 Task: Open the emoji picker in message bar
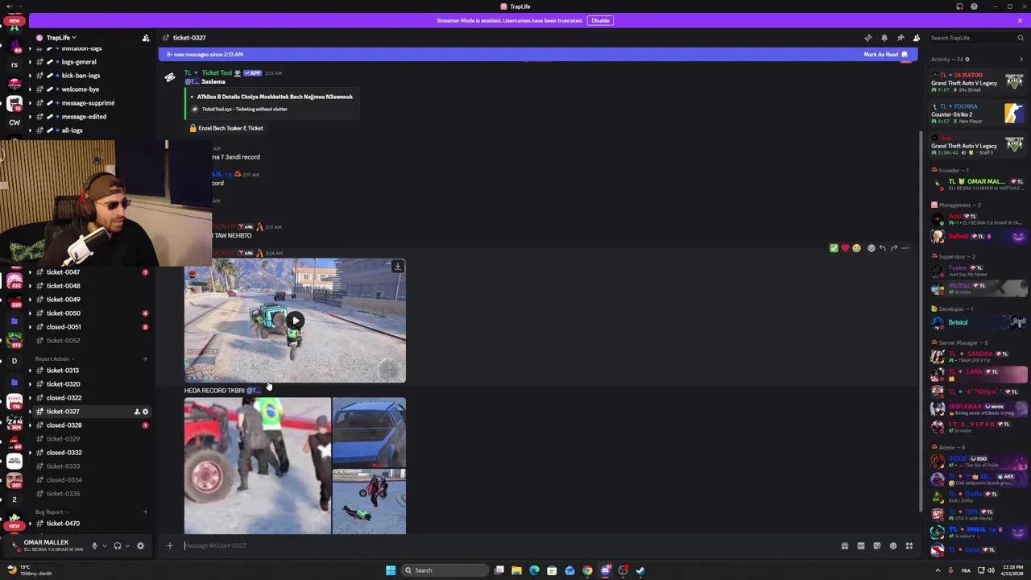pyautogui.click(x=893, y=546)
